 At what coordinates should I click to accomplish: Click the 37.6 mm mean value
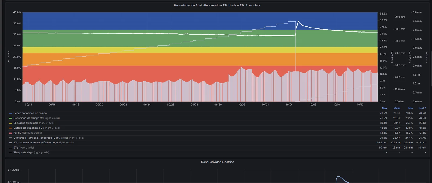[395, 143]
